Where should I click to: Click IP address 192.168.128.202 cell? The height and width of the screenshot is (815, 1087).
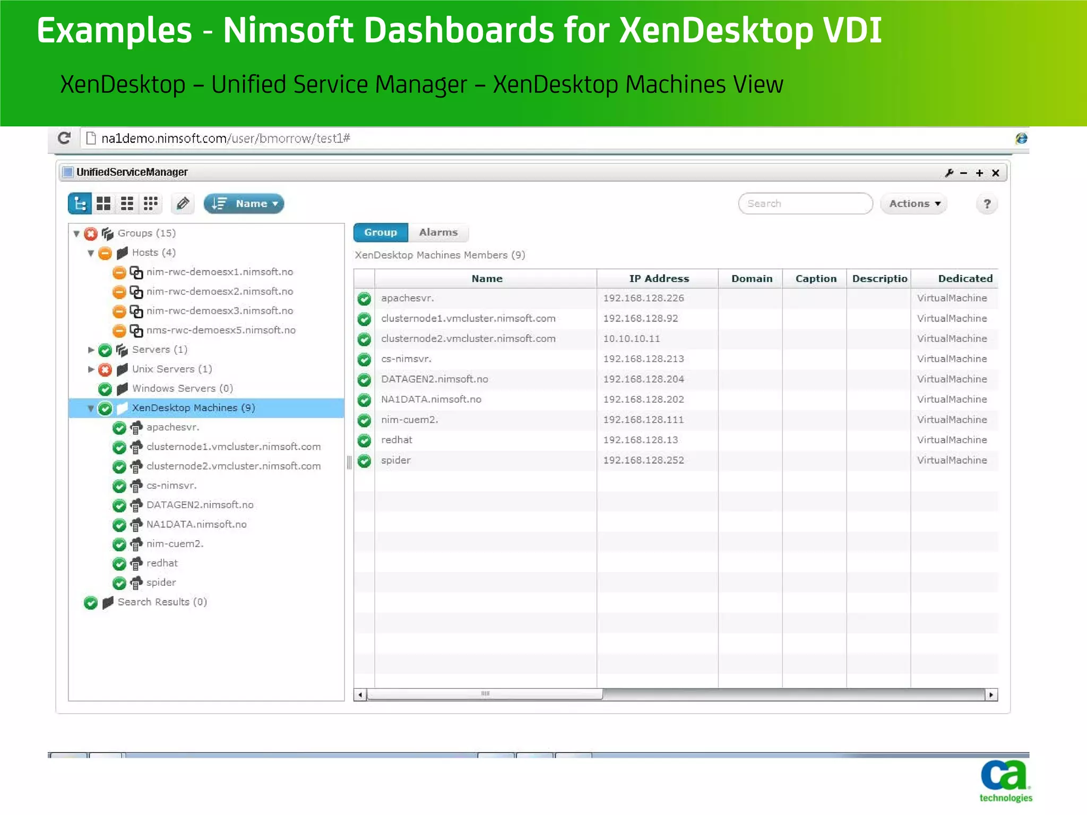click(x=643, y=400)
